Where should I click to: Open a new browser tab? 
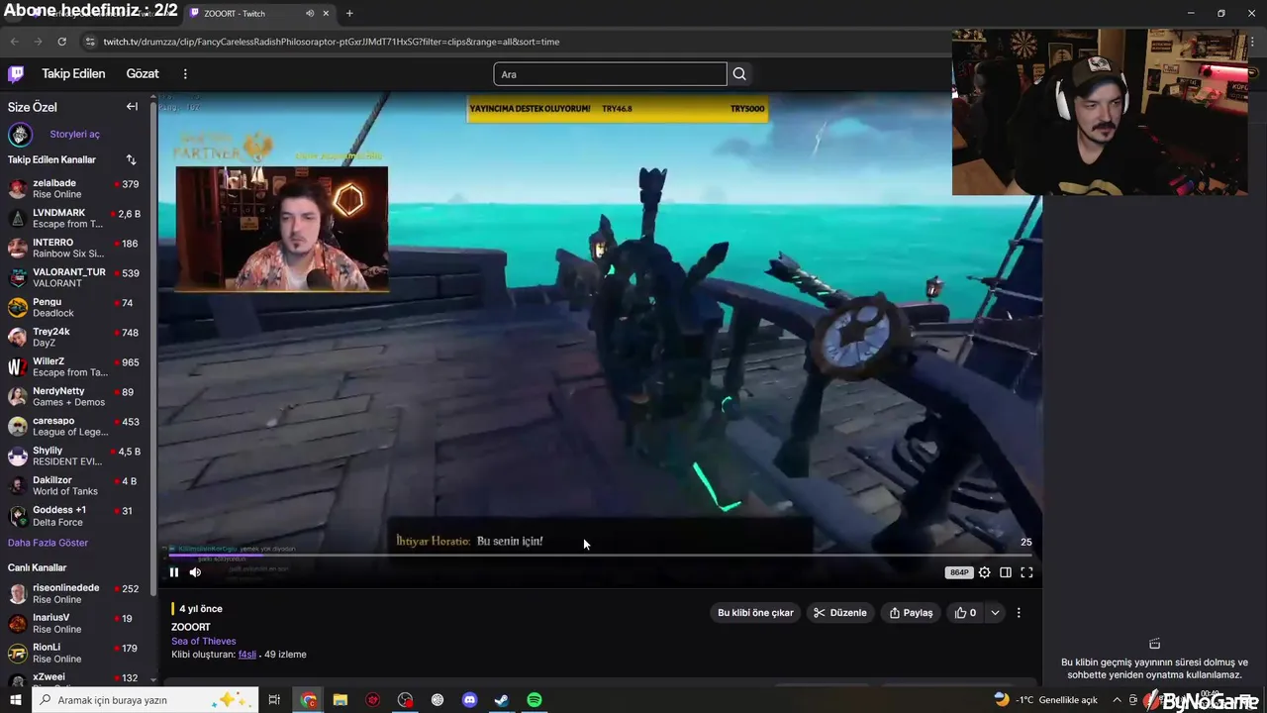(349, 13)
